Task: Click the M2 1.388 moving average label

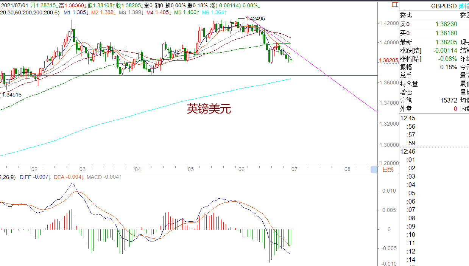Action: coord(103,12)
